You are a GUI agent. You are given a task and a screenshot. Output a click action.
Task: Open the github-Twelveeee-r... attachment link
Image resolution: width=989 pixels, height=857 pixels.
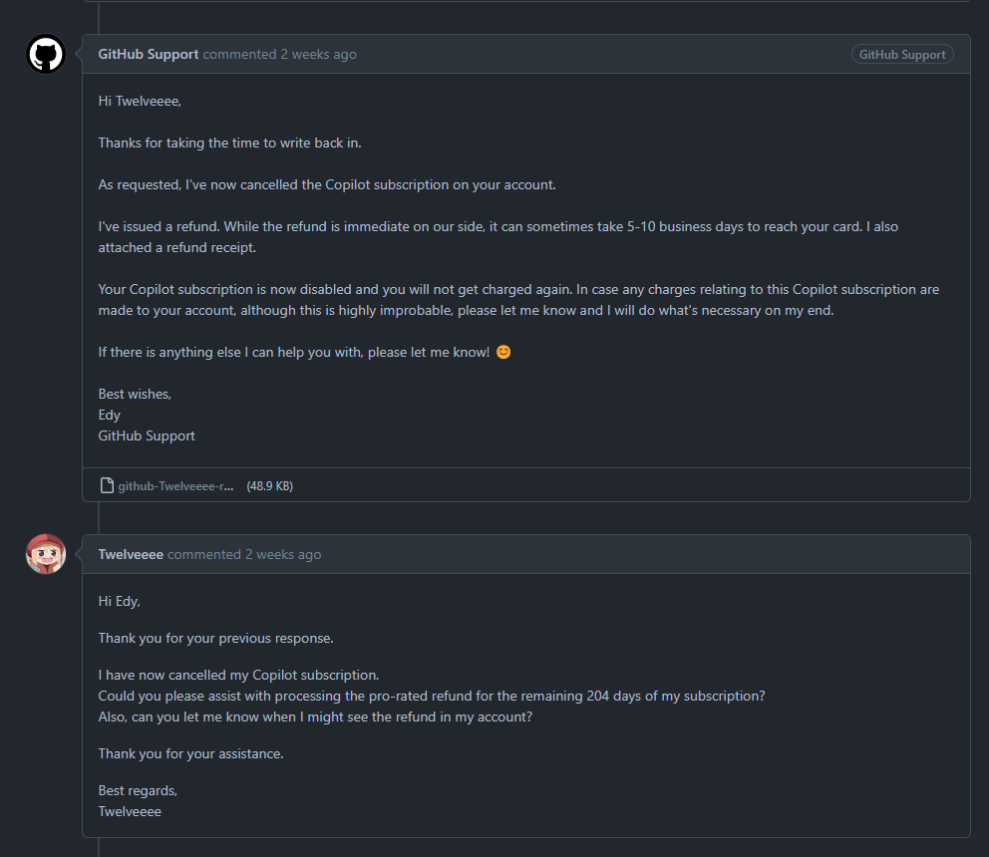coord(175,486)
